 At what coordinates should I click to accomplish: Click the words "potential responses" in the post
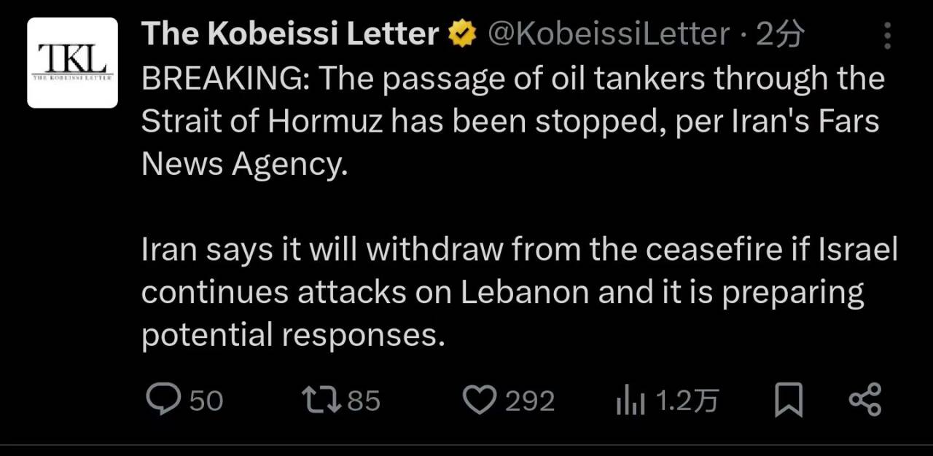pyautogui.click(x=292, y=334)
